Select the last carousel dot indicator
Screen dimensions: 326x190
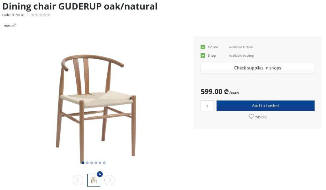[104, 163]
